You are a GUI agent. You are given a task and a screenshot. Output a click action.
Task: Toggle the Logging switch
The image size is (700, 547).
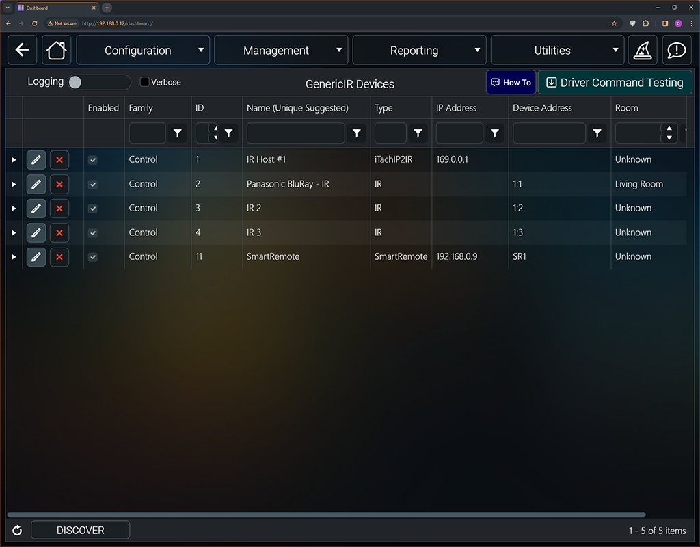pyautogui.click(x=100, y=82)
